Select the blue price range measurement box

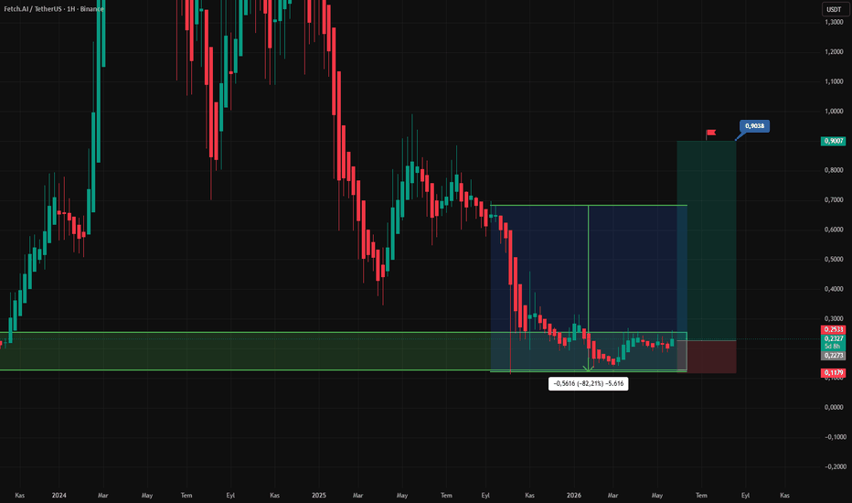click(x=589, y=288)
